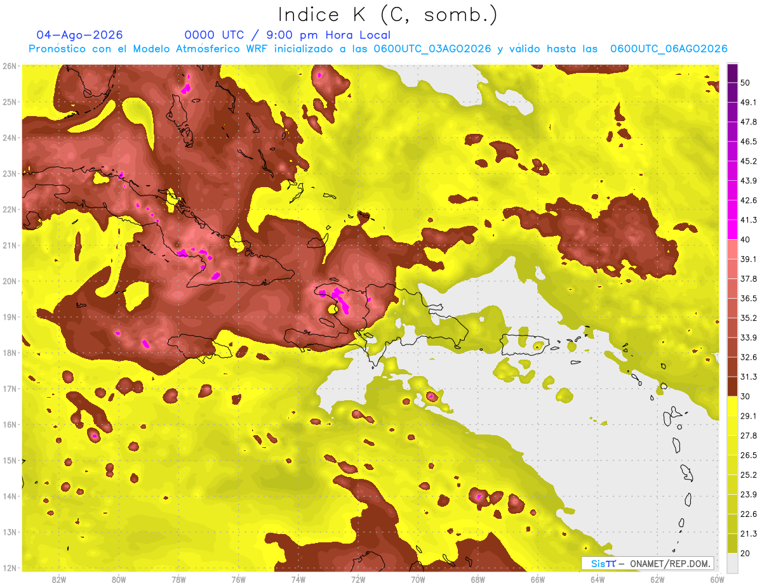Click the colorbar label "40"
The width and height of the screenshot is (762, 588).
click(x=745, y=240)
